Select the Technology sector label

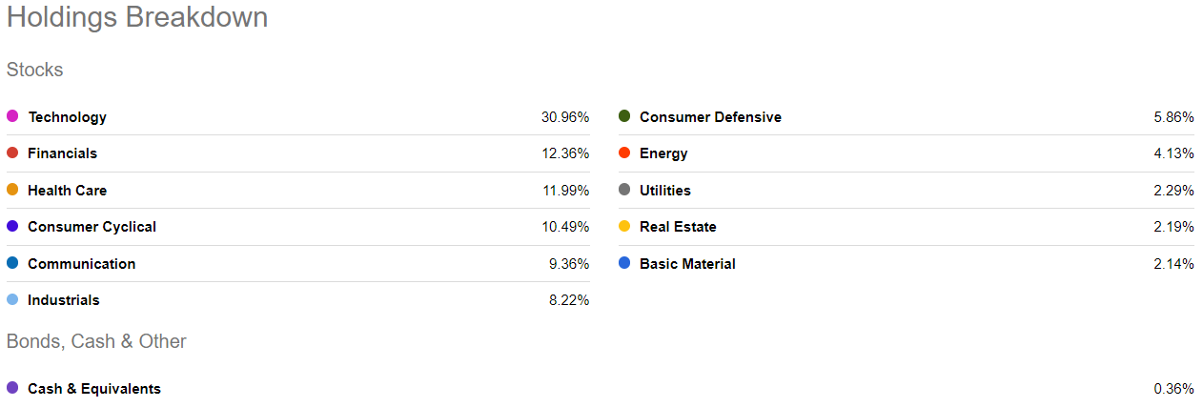[x=68, y=117]
